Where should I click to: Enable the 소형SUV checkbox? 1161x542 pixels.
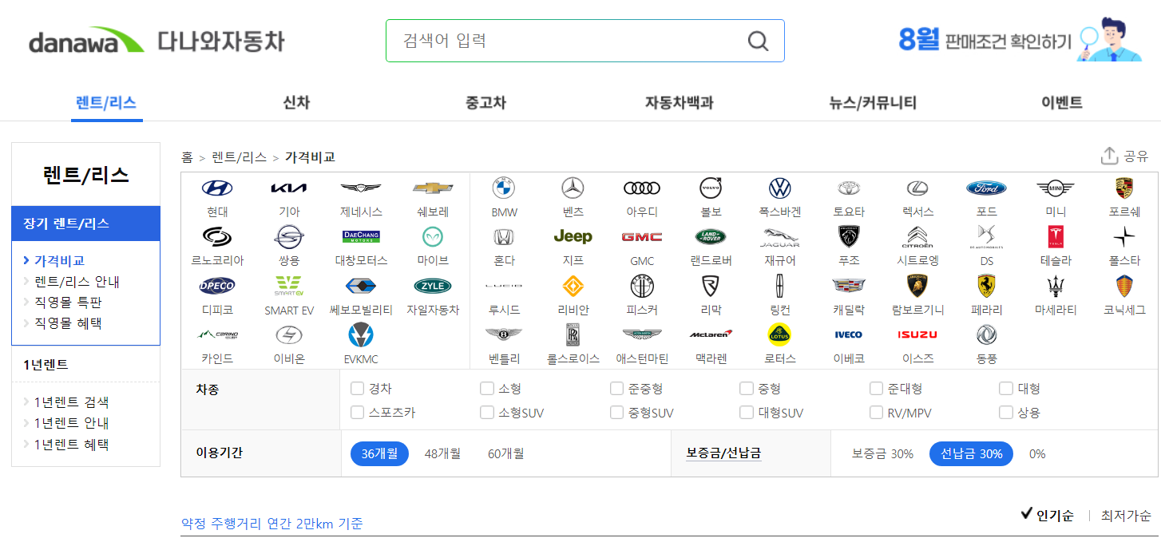coord(487,413)
